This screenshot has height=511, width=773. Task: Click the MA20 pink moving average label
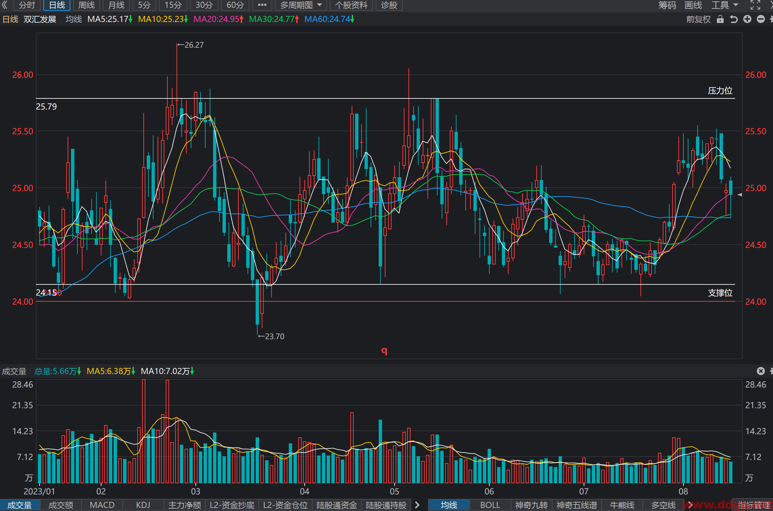coord(218,19)
